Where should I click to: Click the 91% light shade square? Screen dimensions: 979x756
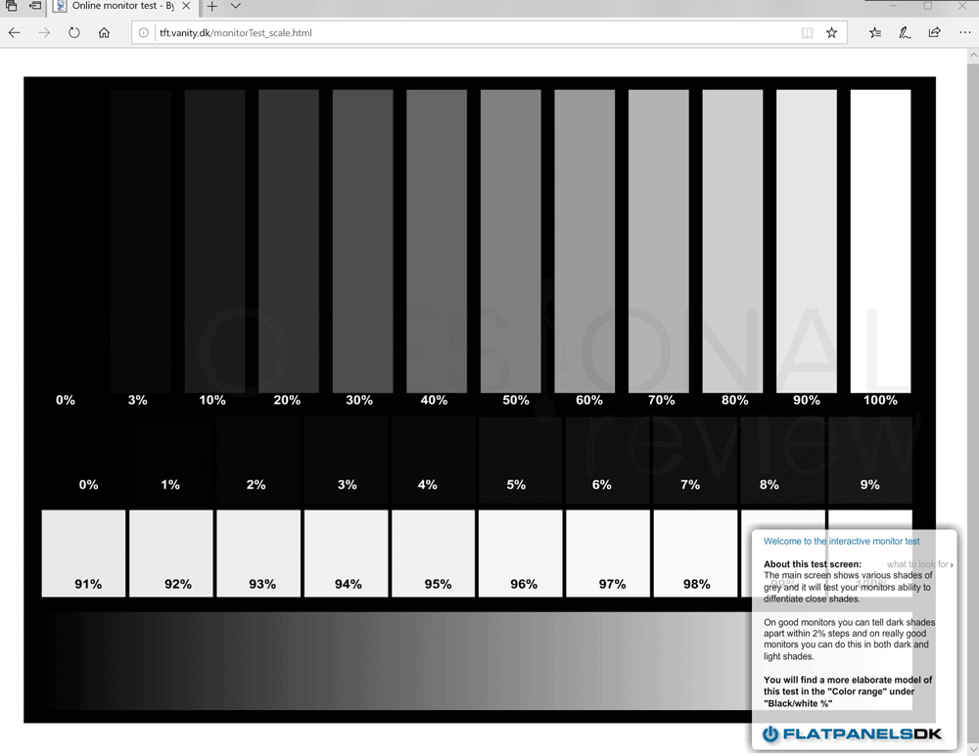pos(83,554)
